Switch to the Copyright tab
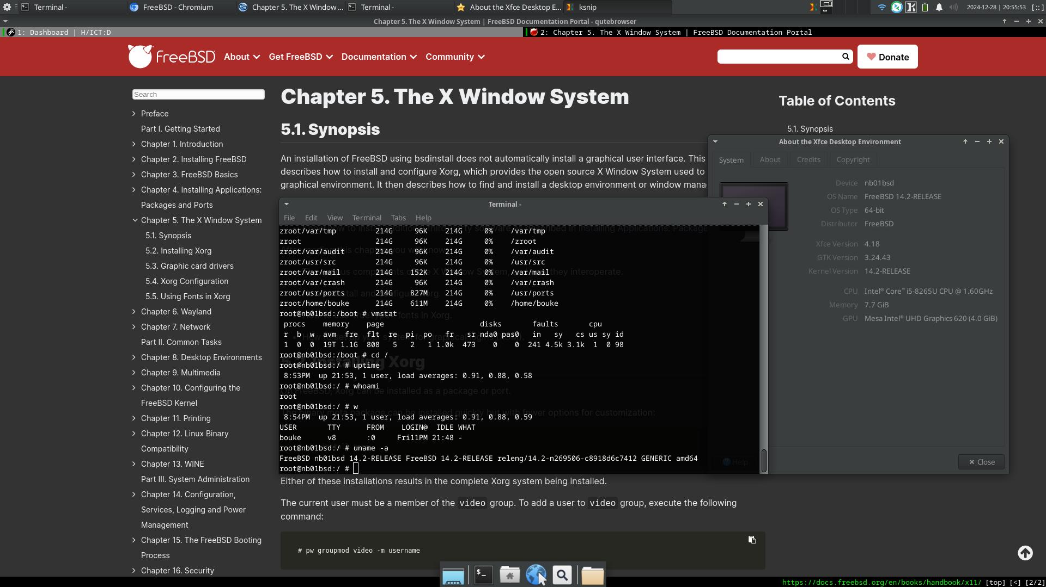 click(853, 159)
